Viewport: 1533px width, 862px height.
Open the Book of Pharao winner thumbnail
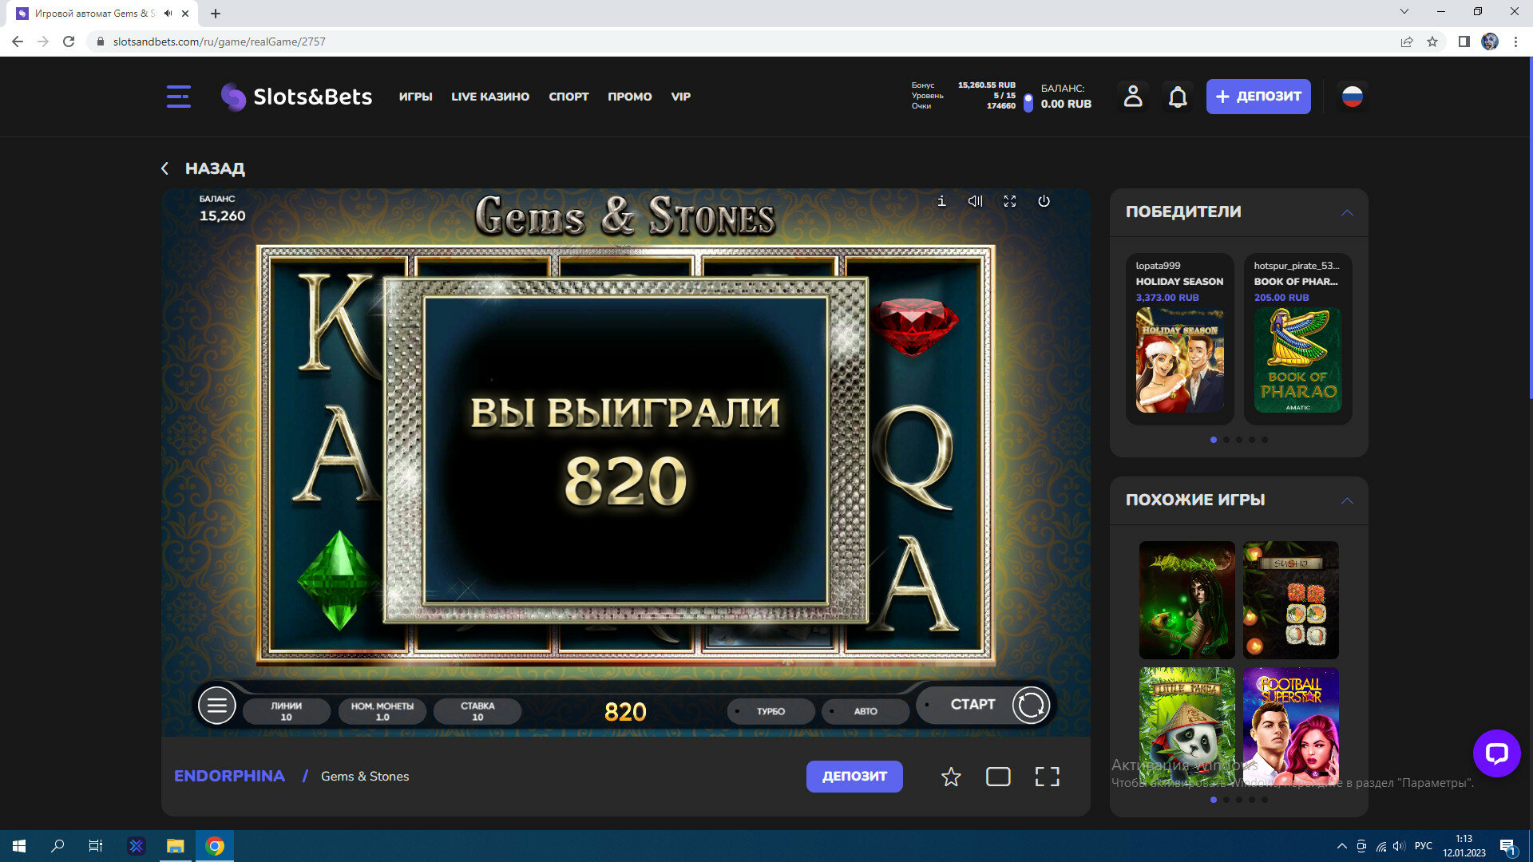pos(1297,360)
